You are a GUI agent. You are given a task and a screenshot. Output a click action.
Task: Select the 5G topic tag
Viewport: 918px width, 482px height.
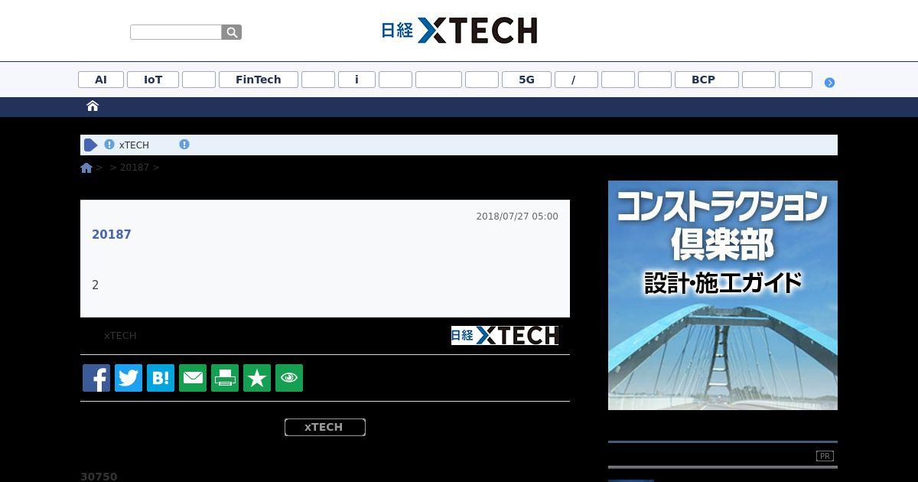point(526,80)
